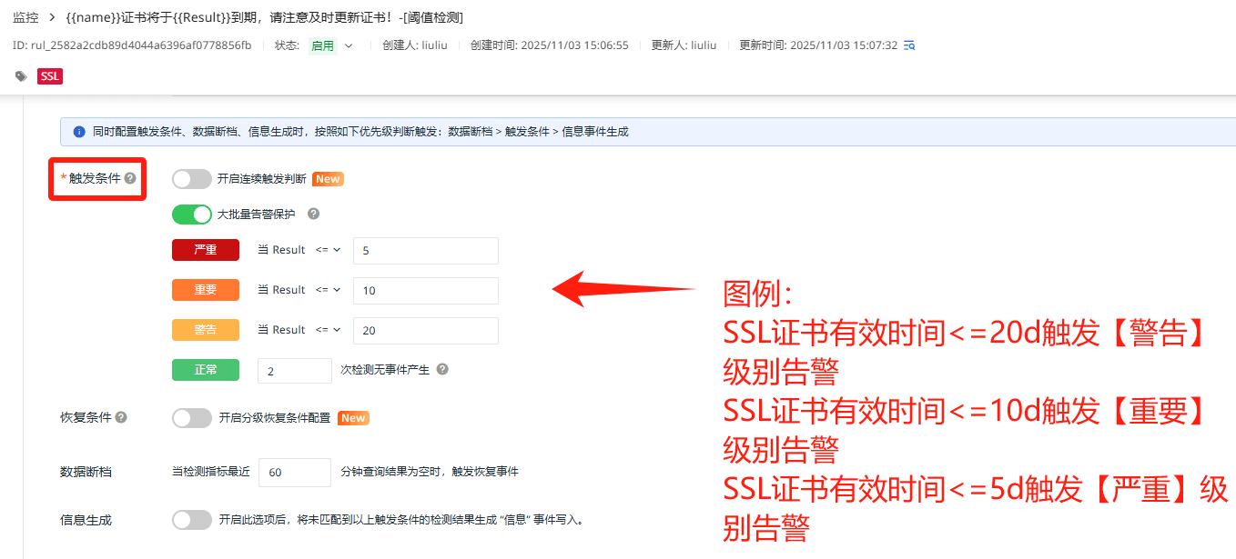Screen dimensions: 1236x559
Task: Open the operator dropdown in the 警告 row
Action: point(328,330)
